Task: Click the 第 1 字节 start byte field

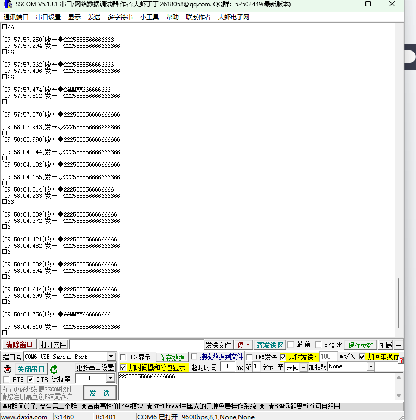Action: [256, 367]
